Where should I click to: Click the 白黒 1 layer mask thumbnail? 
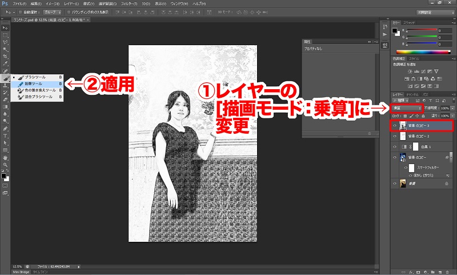[x=416, y=147]
